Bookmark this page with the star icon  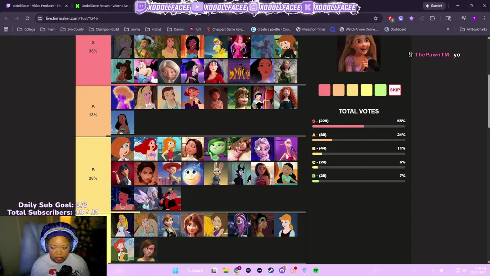point(376,18)
